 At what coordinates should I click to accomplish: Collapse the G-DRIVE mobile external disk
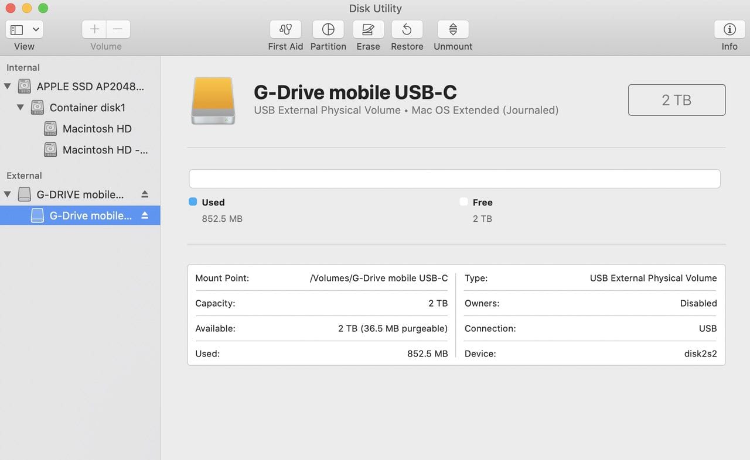8,194
